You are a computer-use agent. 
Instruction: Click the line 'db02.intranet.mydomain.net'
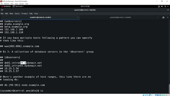point(23,66)
